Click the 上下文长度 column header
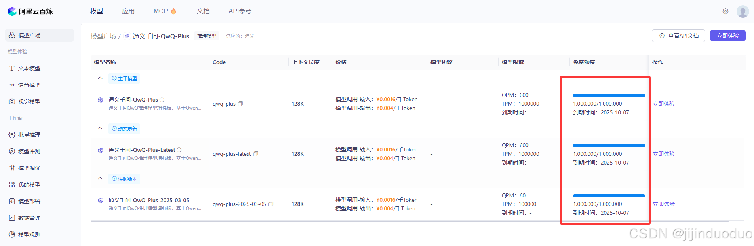The image size is (754, 246). tap(306, 62)
